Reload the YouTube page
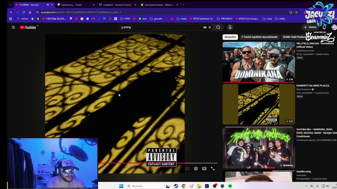 pos(24,12)
